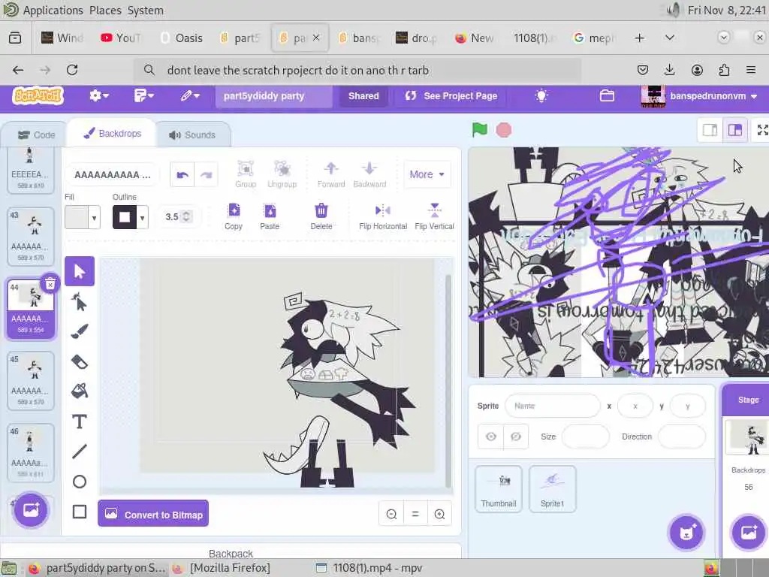Click the Scratch logo

[38, 95]
